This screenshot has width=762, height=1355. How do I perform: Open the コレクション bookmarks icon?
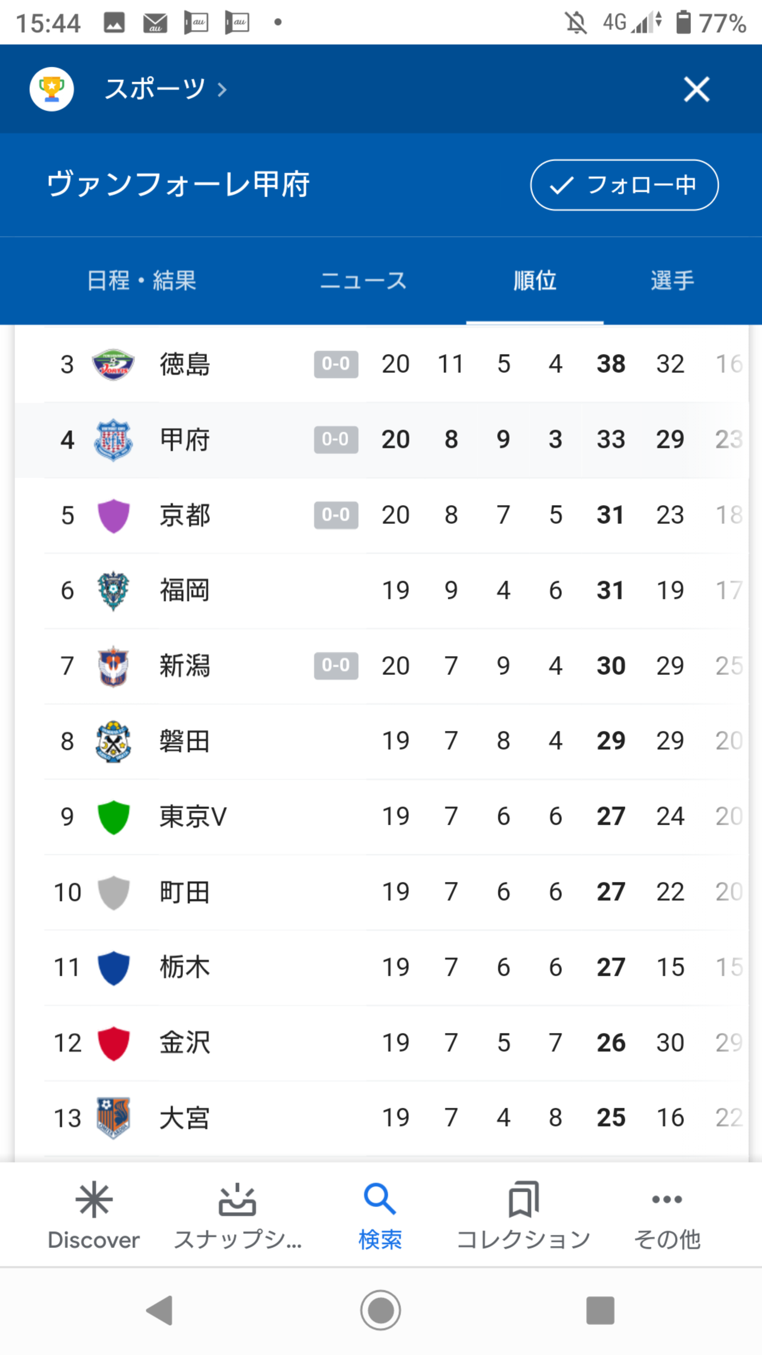coord(523,1200)
